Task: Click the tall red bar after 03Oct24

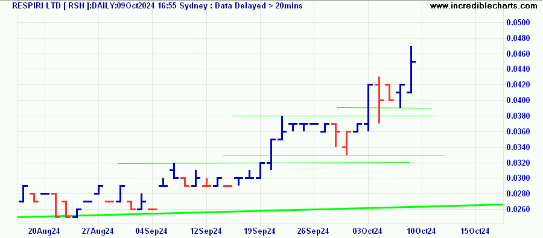Action: pos(379,99)
